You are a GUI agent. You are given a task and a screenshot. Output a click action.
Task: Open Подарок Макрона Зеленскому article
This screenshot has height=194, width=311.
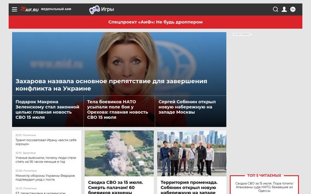click(x=48, y=110)
